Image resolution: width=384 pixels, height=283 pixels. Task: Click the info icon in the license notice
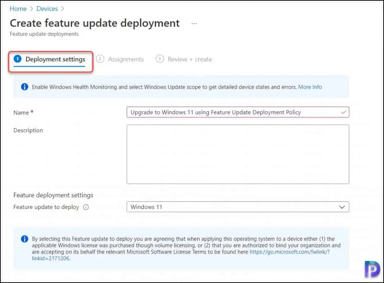[24, 239]
